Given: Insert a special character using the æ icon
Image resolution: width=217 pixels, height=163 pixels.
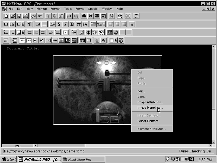Looking at the screenshot, I should coord(132,24).
